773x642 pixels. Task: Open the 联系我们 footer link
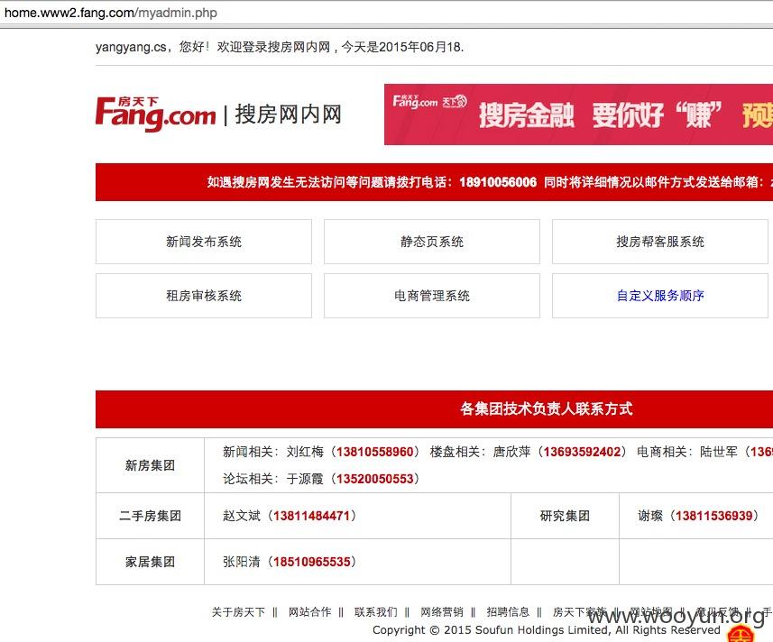click(375, 612)
